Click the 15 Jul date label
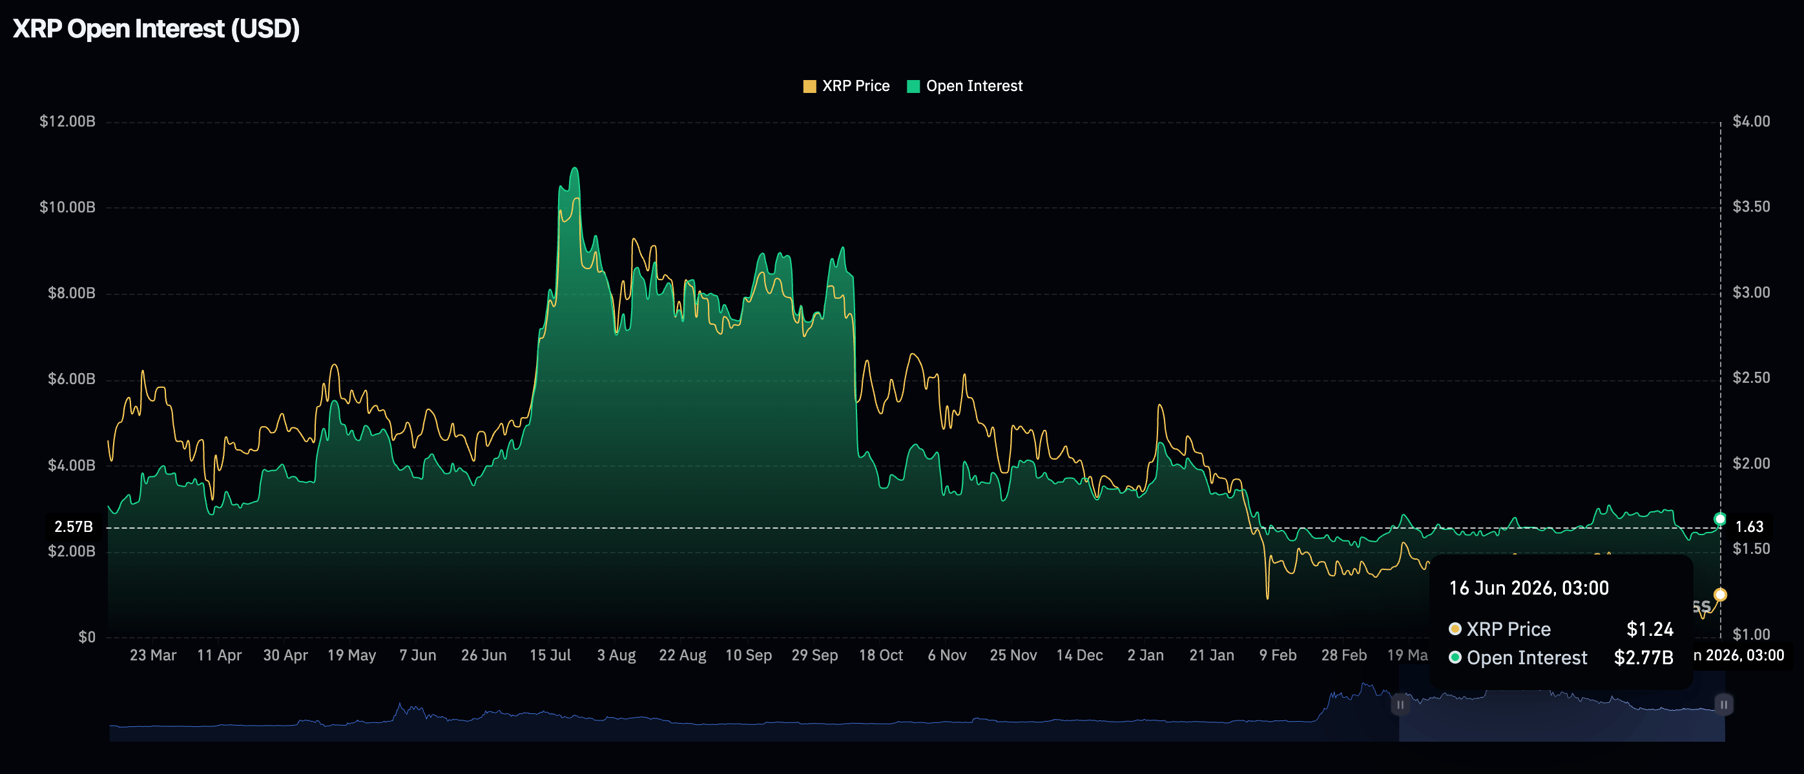Image resolution: width=1804 pixels, height=774 pixels. 550,656
